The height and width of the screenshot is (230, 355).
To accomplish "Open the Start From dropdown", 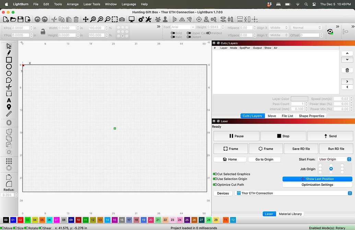I will coord(334,159).
